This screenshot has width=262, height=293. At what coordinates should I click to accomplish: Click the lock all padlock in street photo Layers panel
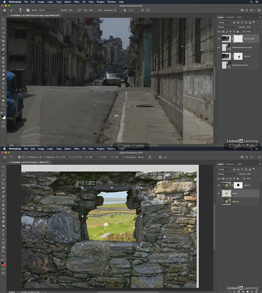[x=238, y=32]
